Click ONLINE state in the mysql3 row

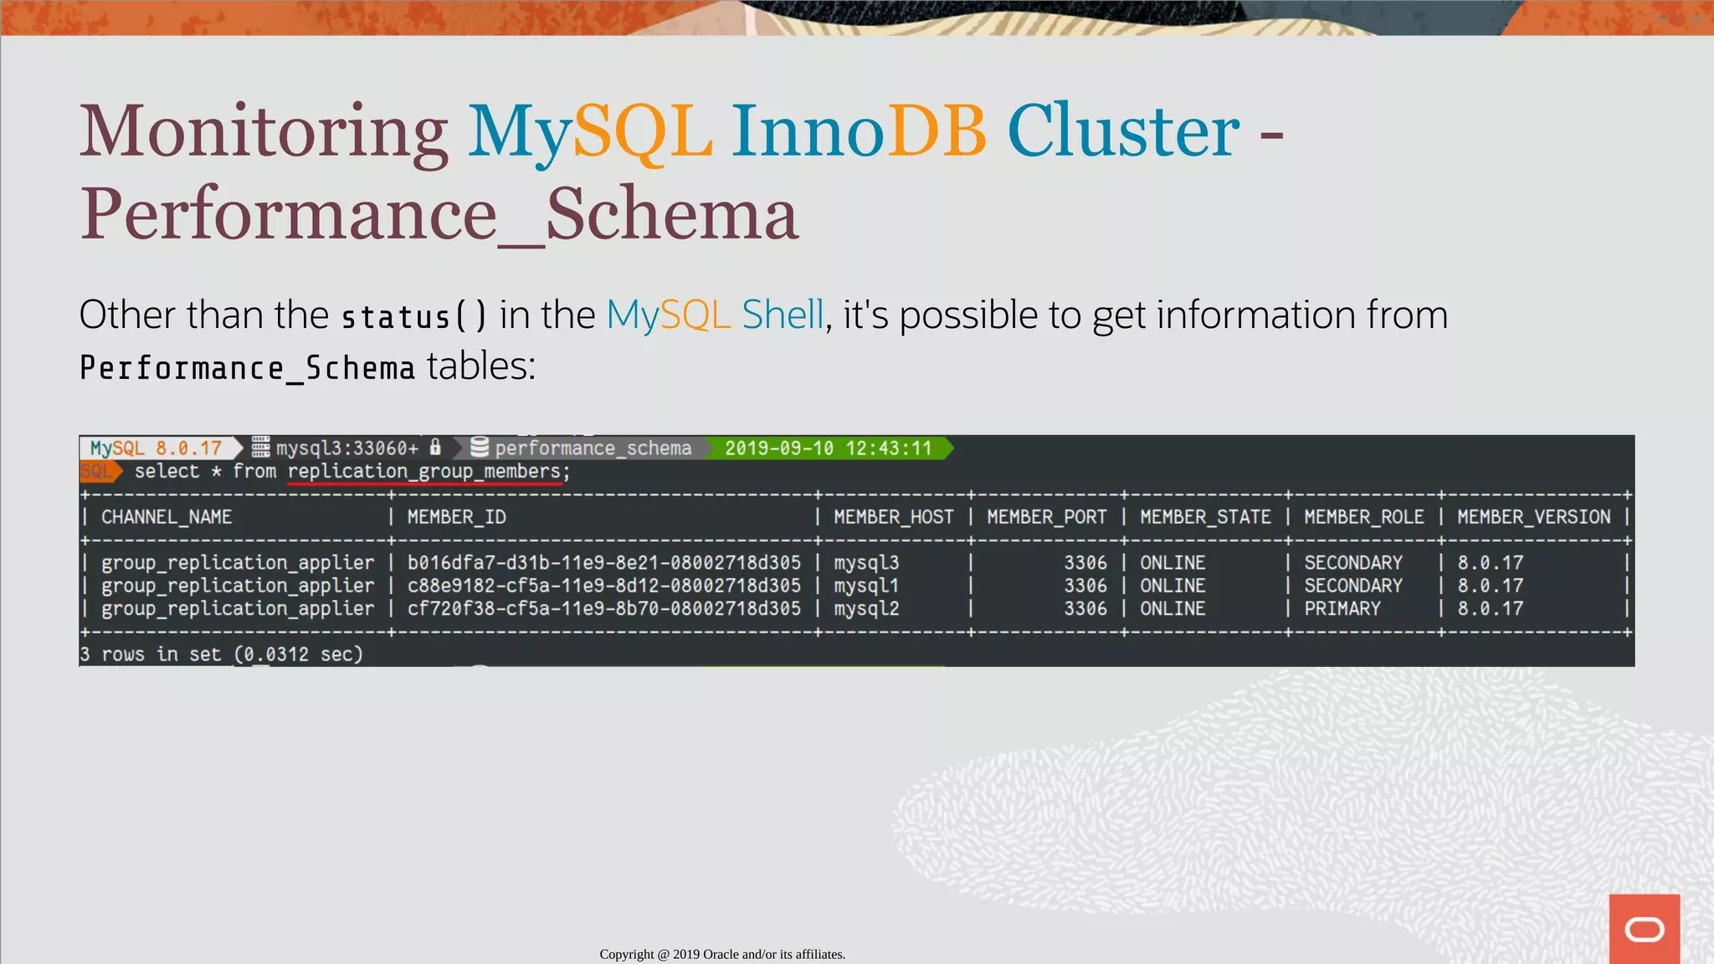1173,562
